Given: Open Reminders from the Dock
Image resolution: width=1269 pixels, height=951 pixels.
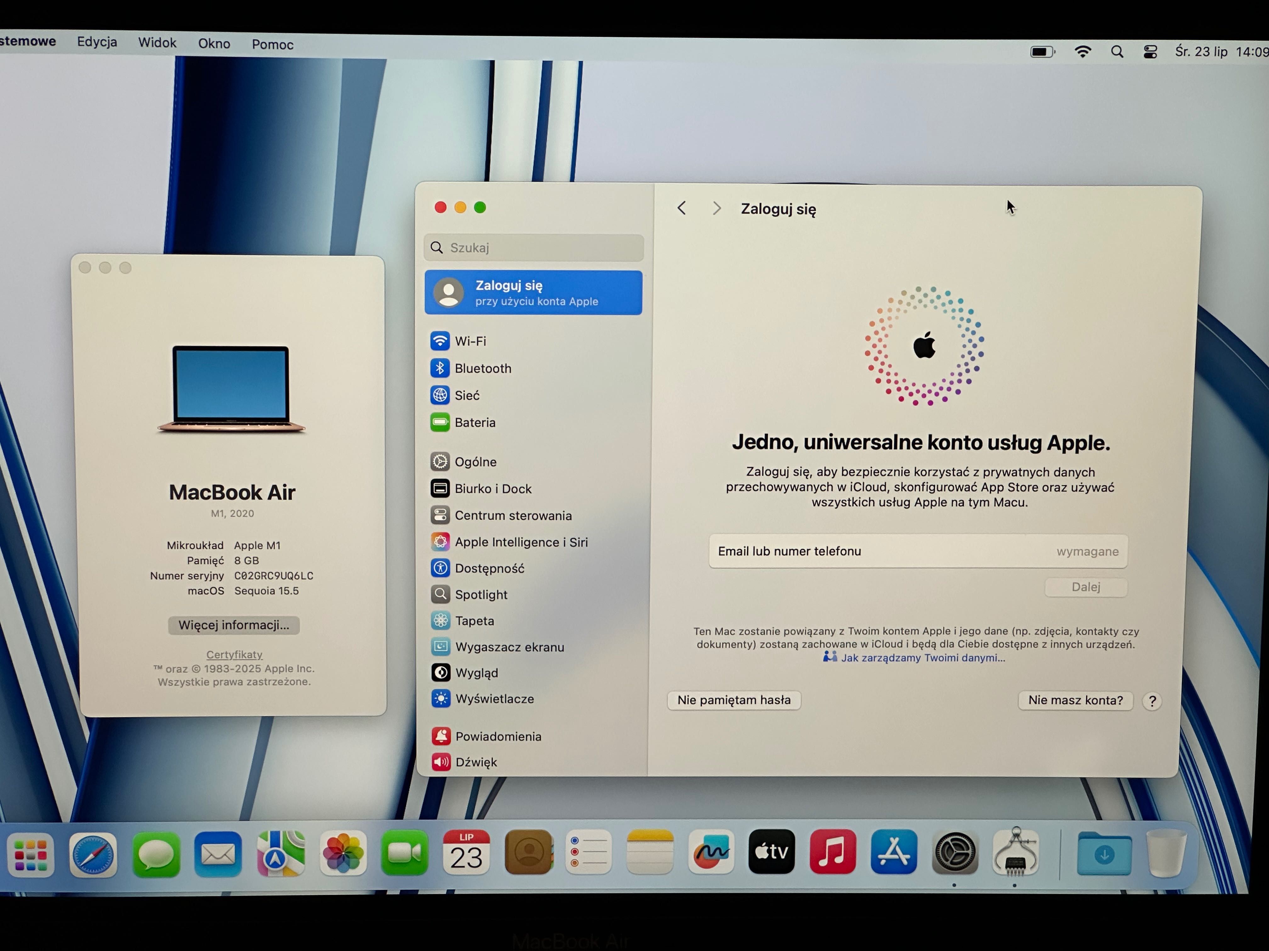Looking at the screenshot, I should [589, 852].
